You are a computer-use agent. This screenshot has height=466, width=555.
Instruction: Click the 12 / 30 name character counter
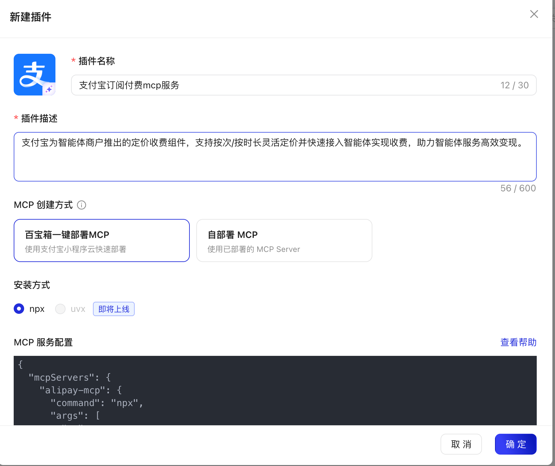[514, 85]
